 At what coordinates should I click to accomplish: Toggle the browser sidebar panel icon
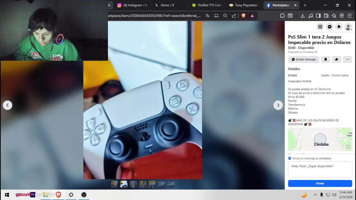(318, 16)
